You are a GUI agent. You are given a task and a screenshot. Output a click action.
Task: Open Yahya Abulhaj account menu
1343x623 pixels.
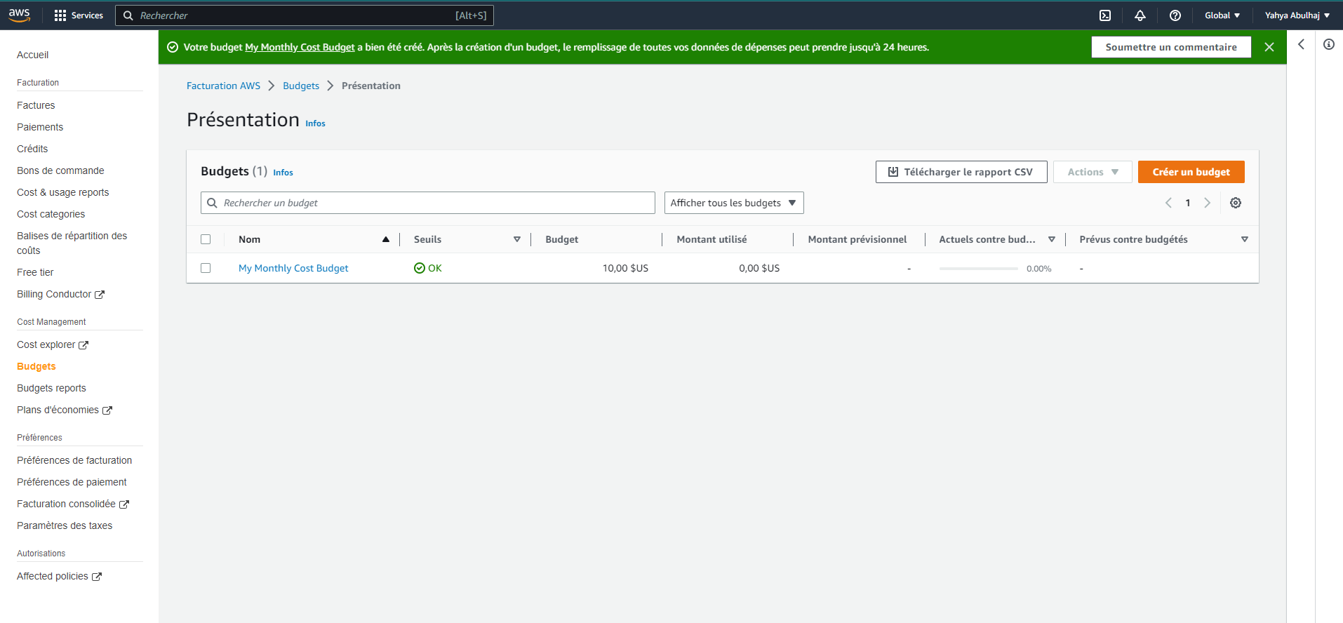[x=1297, y=15]
